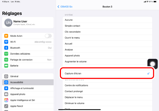Open the Name User Apple account
The width and height of the screenshot is (159, 111).
pyautogui.click(x=28, y=23)
